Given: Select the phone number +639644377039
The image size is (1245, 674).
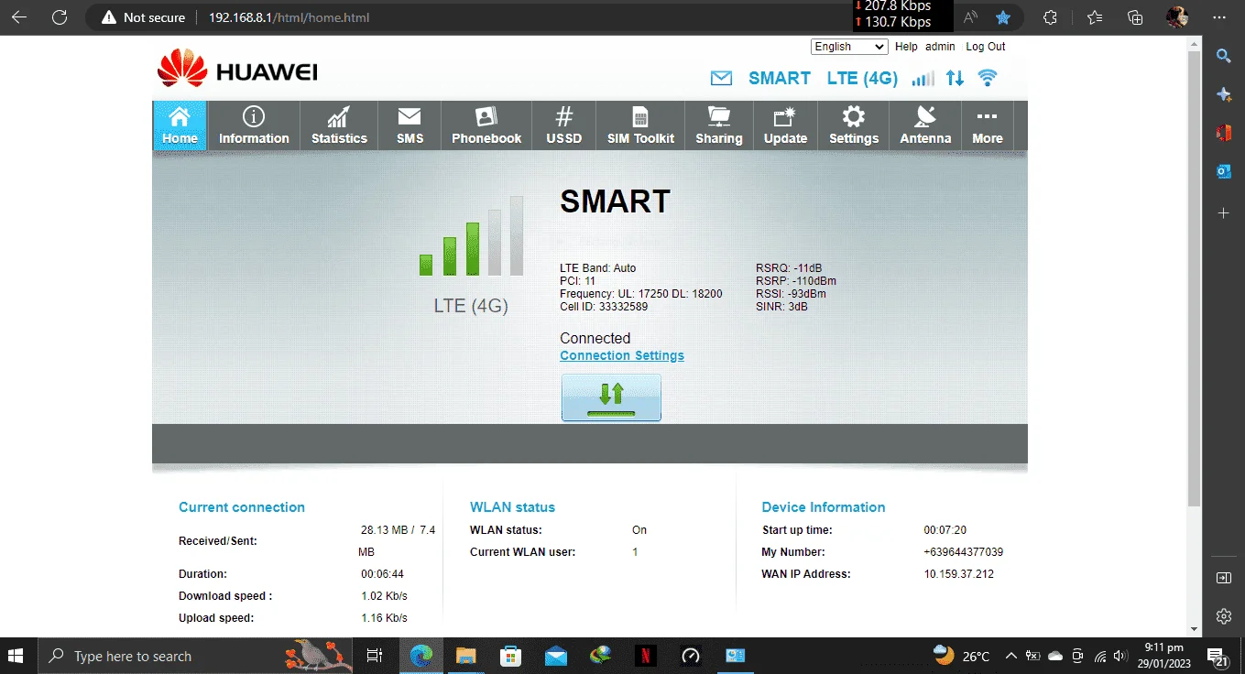Looking at the screenshot, I should (x=964, y=552).
